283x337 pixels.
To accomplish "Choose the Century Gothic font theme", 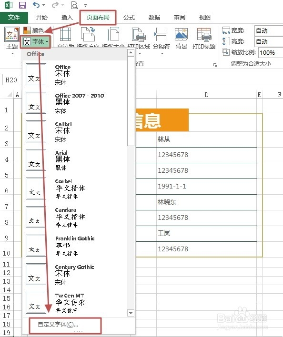I will point(75,275).
